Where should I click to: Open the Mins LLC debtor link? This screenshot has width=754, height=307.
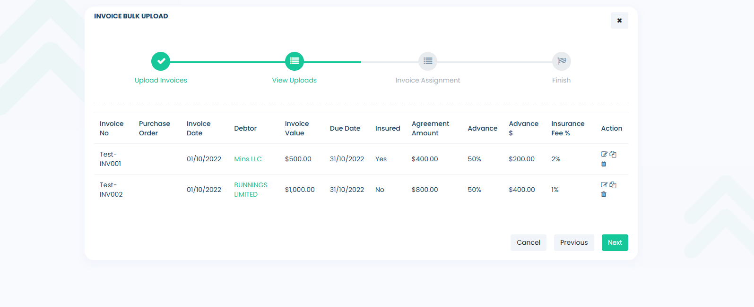click(248, 159)
